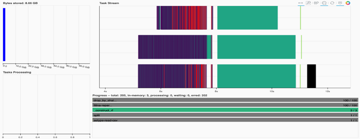Click the Progress summary text line
Viewport: 360px width, 139px height.
point(150,96)
